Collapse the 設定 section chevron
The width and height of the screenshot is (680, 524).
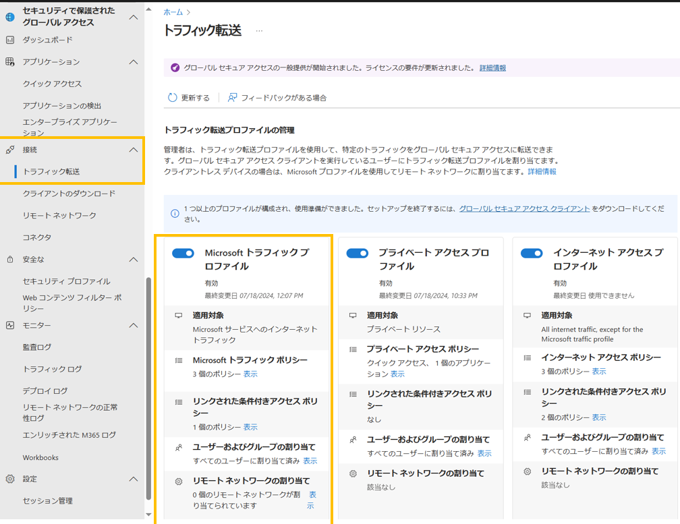134,479
